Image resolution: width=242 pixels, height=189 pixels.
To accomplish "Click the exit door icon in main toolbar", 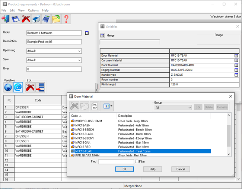I will [x=6, y=19].
